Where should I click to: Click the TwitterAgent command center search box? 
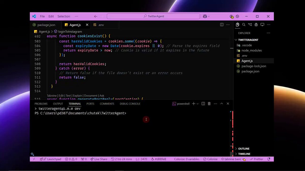(x=154, y=16)
